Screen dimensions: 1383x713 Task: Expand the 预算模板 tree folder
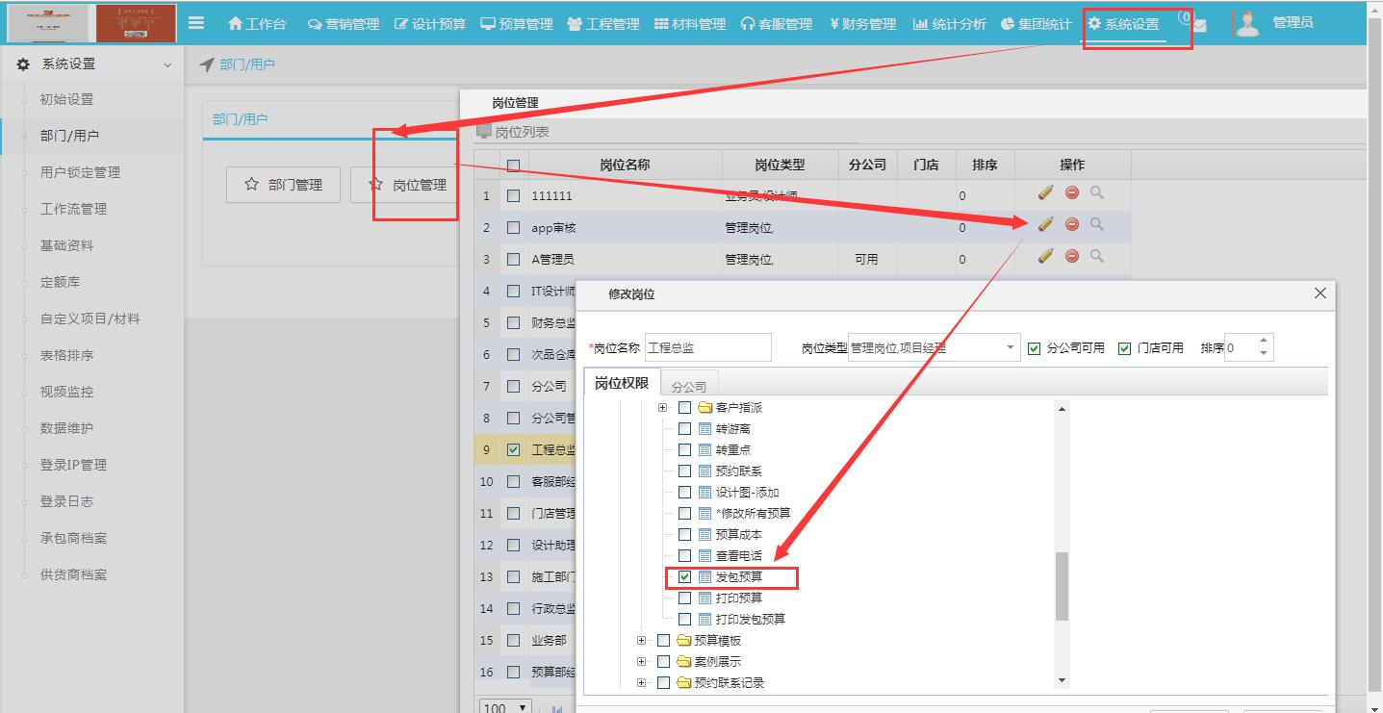(x=642, y=641)
